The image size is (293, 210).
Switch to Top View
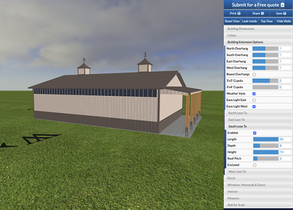coord(267,22)
